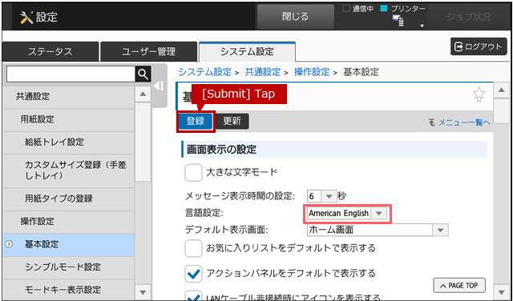The height and width of the screenshot is (301, 513).
Task: Open 操作設定 in side menu
Action: pos(68,222)
